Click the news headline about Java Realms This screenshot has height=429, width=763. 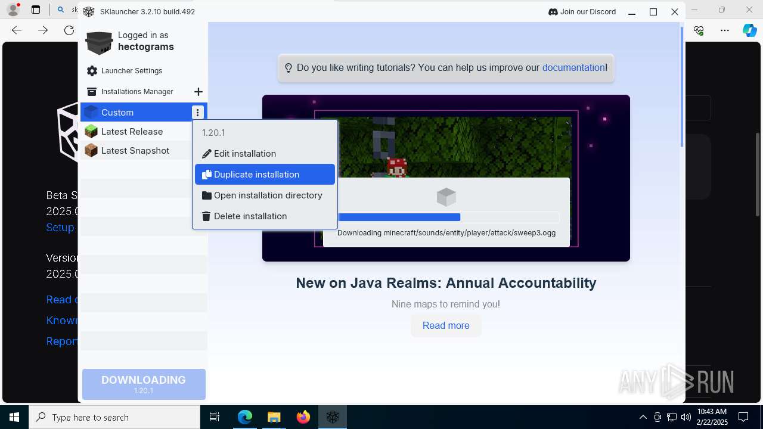[x=446, y=283]
